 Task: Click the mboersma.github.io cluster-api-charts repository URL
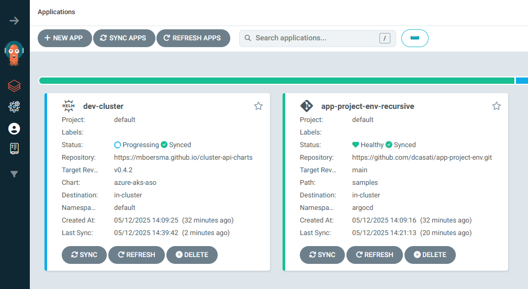(x=183, y=157)
